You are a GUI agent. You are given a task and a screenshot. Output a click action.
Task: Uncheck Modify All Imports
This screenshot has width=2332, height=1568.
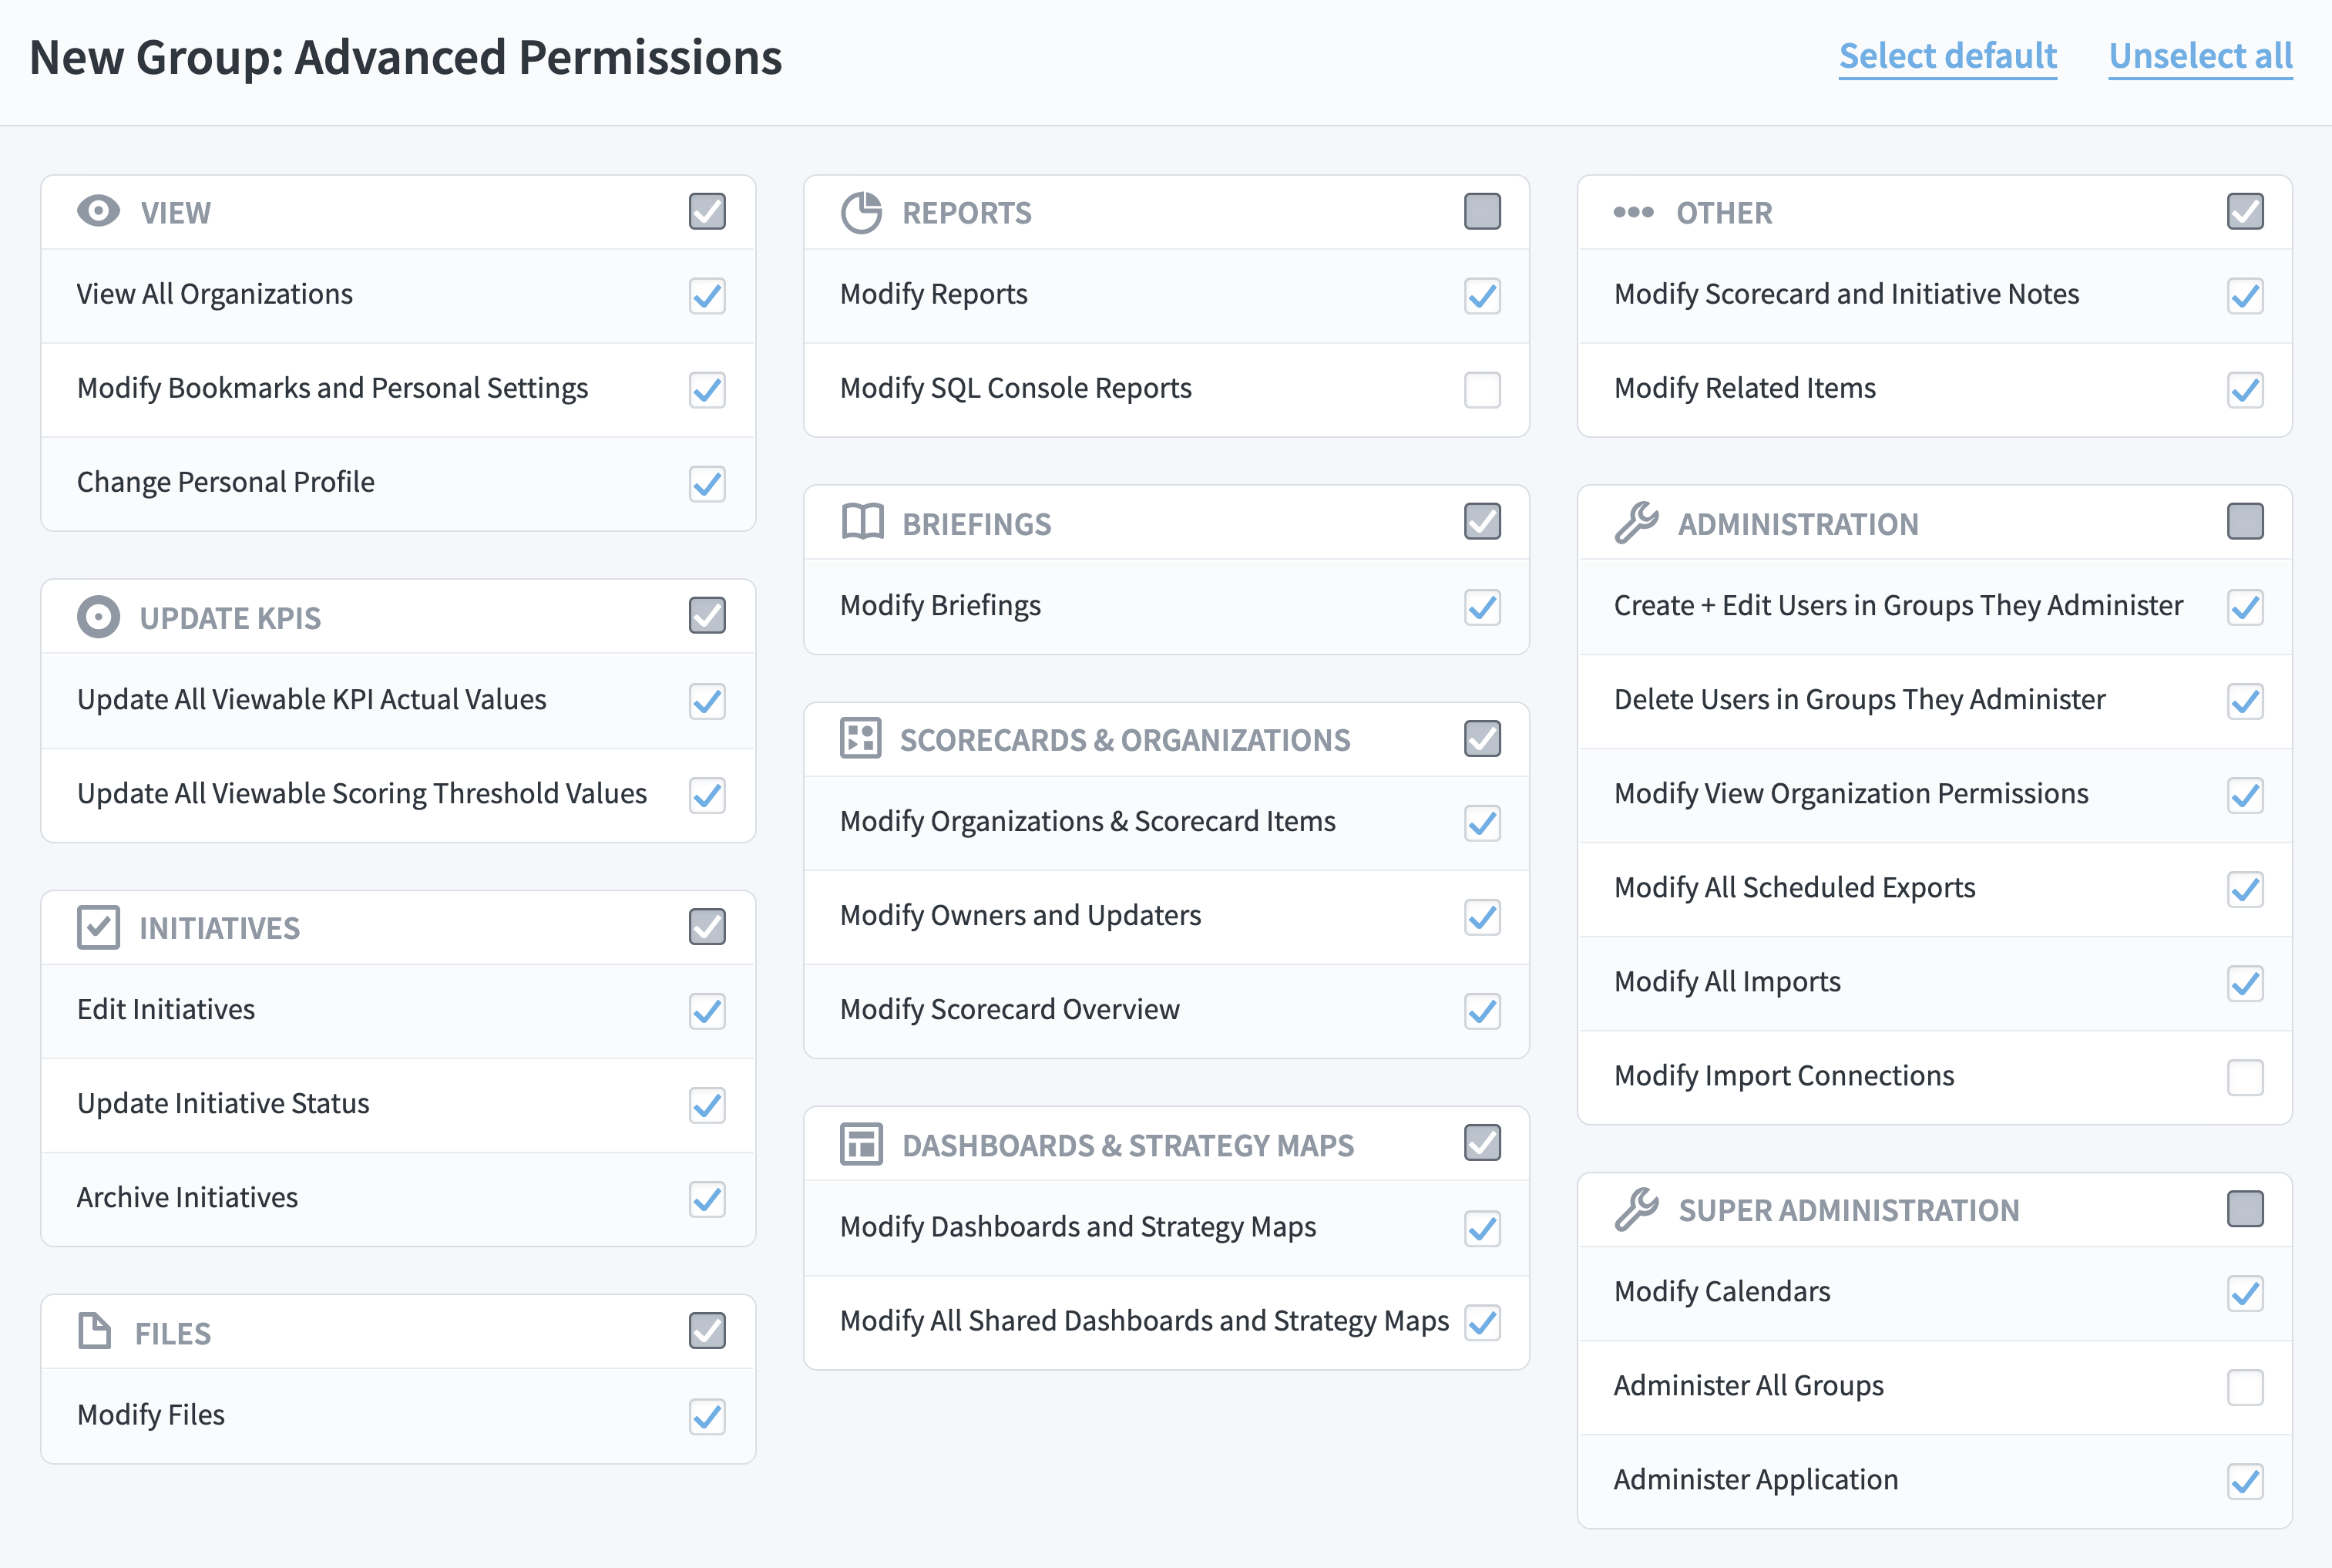click(x=2245, y=983)
